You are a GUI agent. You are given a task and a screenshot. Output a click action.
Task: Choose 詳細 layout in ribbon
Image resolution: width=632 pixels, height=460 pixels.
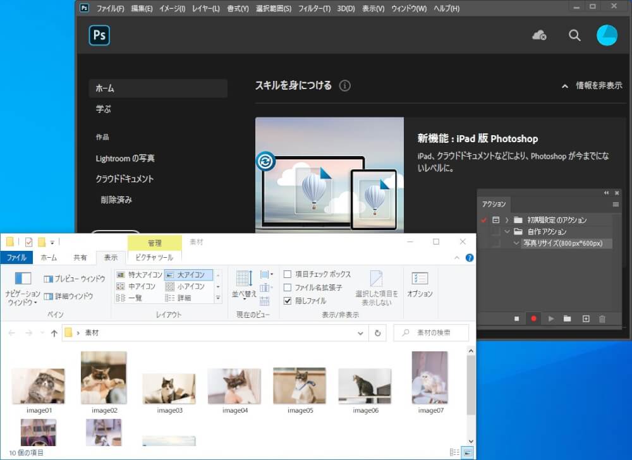pos(178,298)
